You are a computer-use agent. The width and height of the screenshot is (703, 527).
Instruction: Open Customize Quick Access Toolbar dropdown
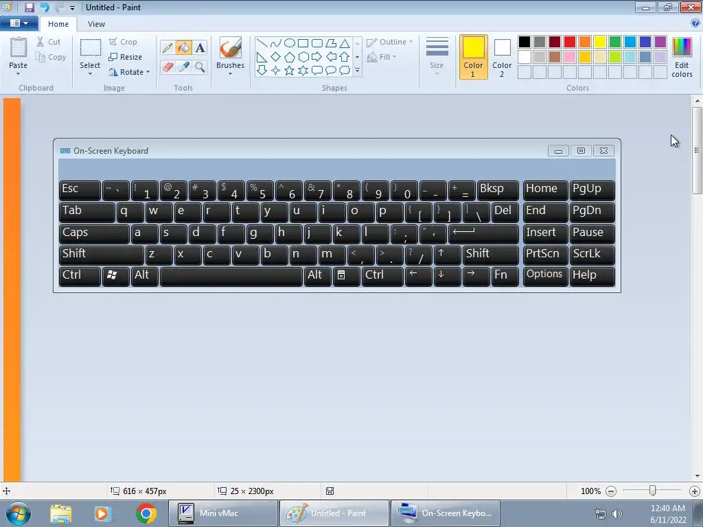pyautogui.click(x=72, y=8)
